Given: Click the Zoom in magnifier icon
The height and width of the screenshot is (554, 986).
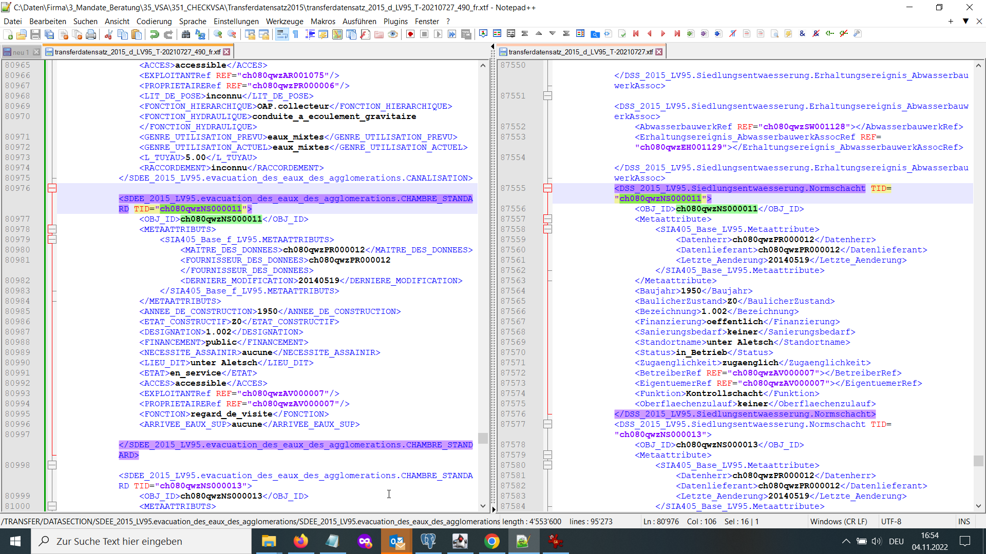Looking at the screenshot, I should point(218,34).
